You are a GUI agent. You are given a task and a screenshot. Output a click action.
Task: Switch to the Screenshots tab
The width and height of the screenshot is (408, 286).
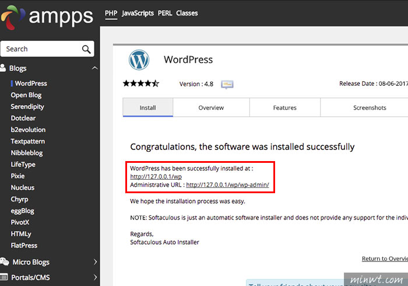[370, 107]
